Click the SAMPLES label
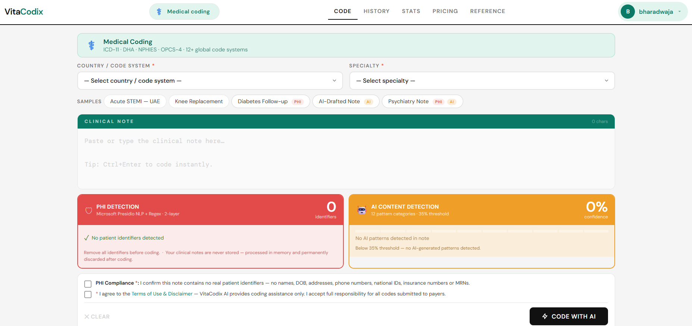 point(89,101)
